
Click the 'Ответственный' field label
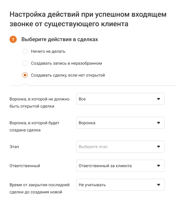pyautogui.click(x=25, y=166)
